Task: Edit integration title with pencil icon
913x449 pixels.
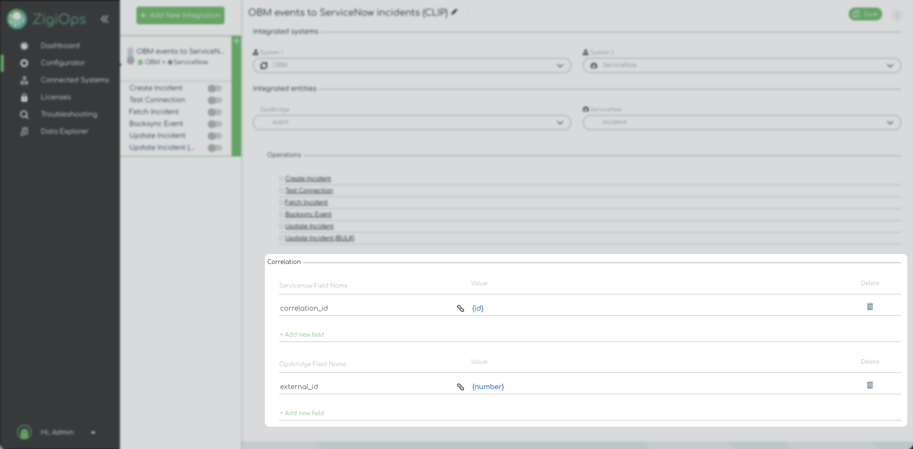Action: point(454,12)
